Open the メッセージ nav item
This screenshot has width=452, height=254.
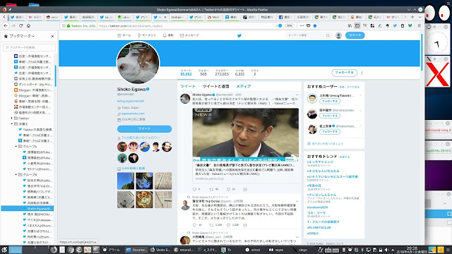click(189, 35)
